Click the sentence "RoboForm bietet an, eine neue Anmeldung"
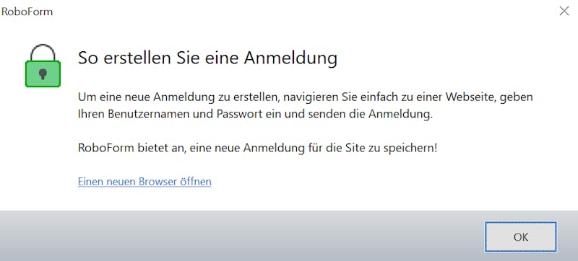 click(x=258, y=148)
